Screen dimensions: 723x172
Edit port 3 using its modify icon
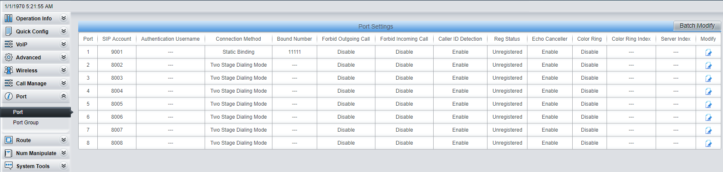[708, 78]
